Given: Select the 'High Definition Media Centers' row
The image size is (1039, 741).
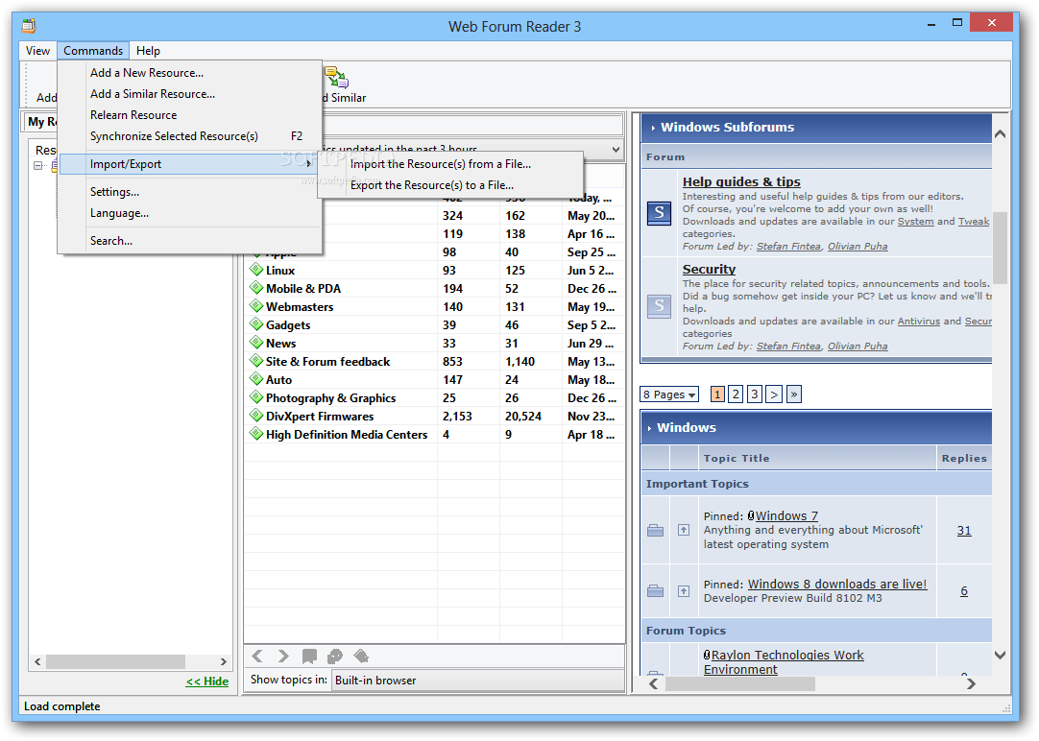Looking at the screenshot, I should pyautogui.click(x=434, y=434).
